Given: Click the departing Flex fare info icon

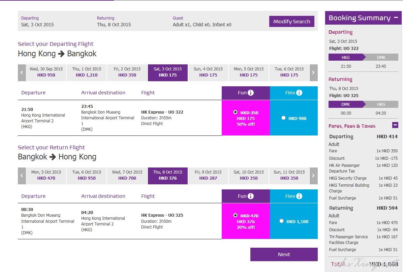Looking at the screenshot, I should tap(299, 93).
